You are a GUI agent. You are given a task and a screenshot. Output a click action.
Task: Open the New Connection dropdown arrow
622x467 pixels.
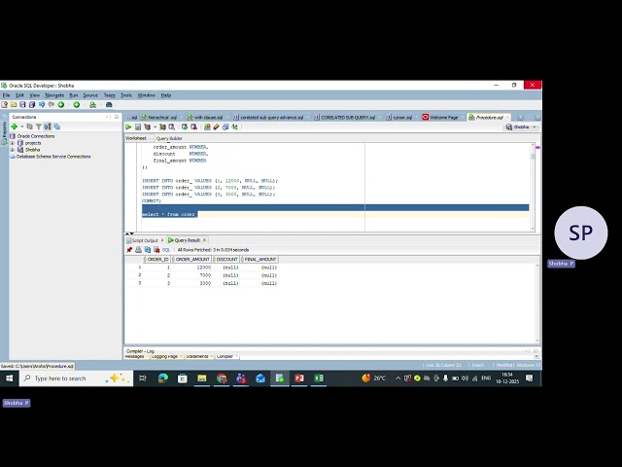(21, 126)
